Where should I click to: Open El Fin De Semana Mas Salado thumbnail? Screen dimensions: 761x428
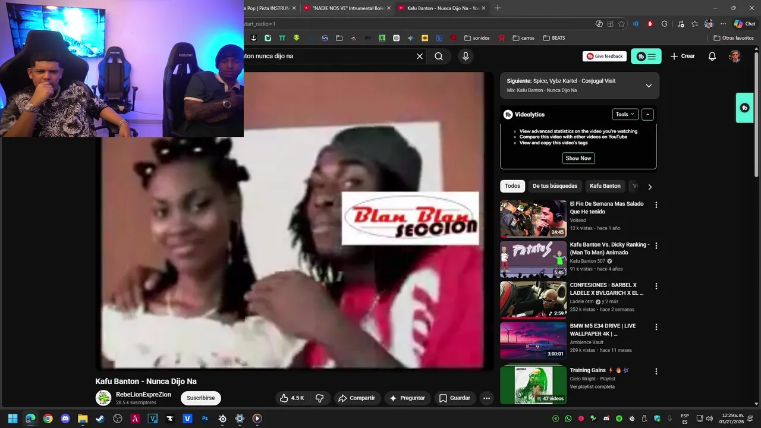(x=533, y=219)
